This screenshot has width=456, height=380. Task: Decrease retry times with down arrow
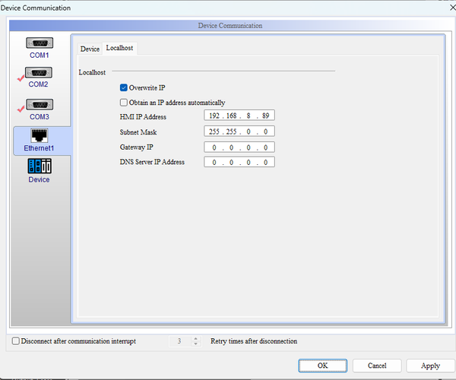coord(195,344)
